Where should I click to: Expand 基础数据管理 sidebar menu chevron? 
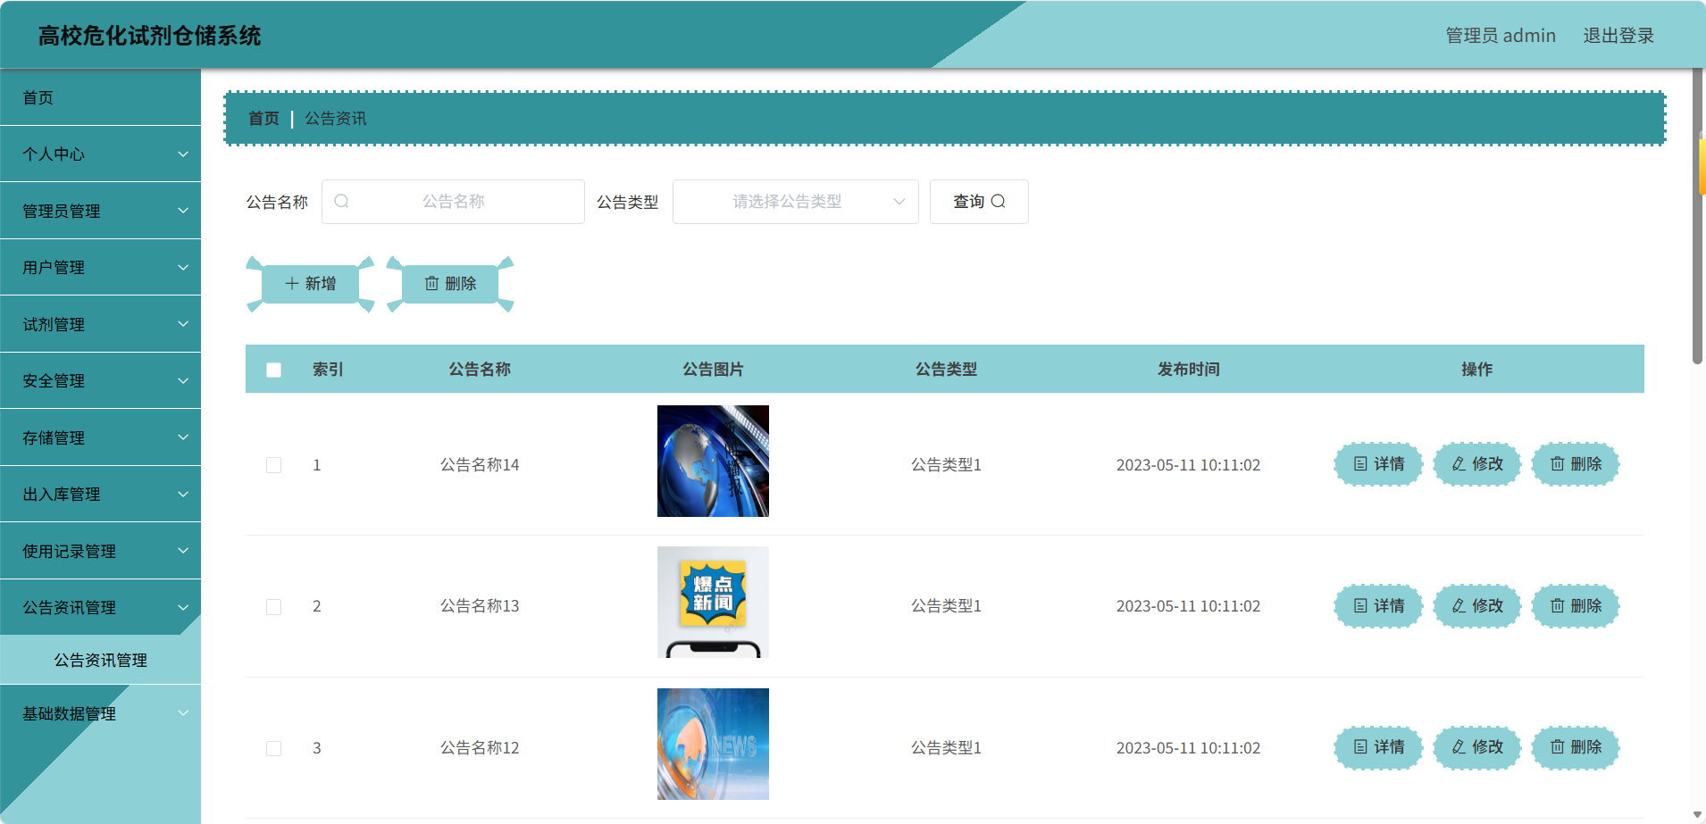183,713
